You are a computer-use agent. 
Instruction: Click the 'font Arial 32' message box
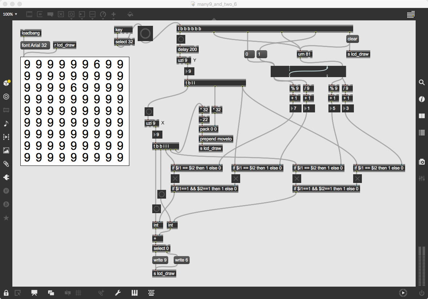point(35,45)
